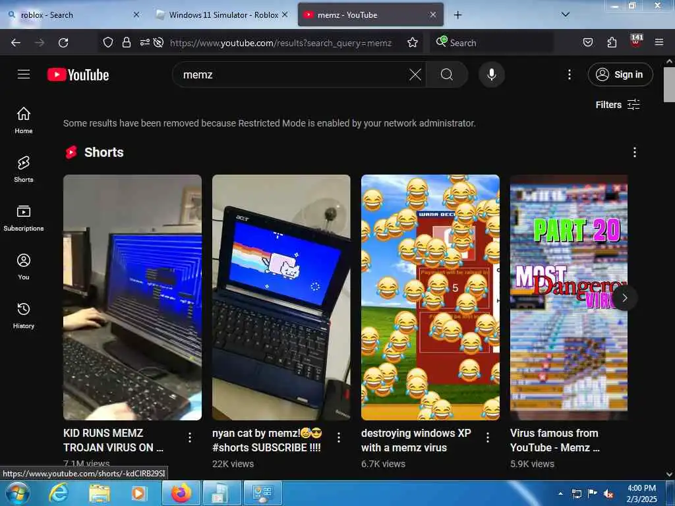This screenshot has width=675, height=506.
Task: Open History in the YouTube sidebar
Action: click(x=24, y=316)
